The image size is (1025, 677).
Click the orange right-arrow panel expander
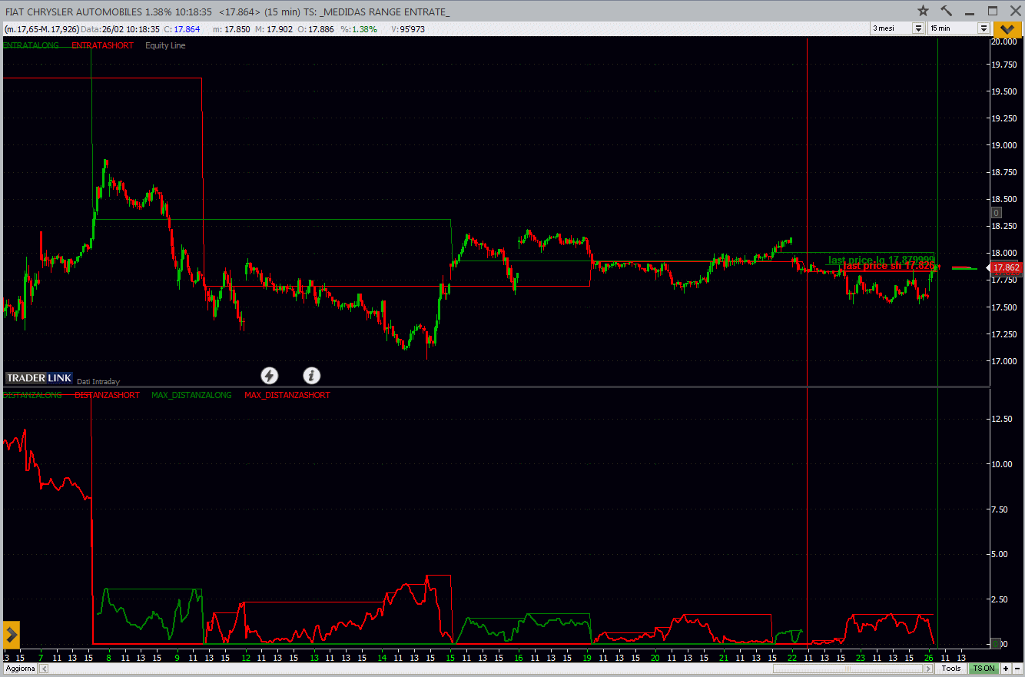(11, 635)
